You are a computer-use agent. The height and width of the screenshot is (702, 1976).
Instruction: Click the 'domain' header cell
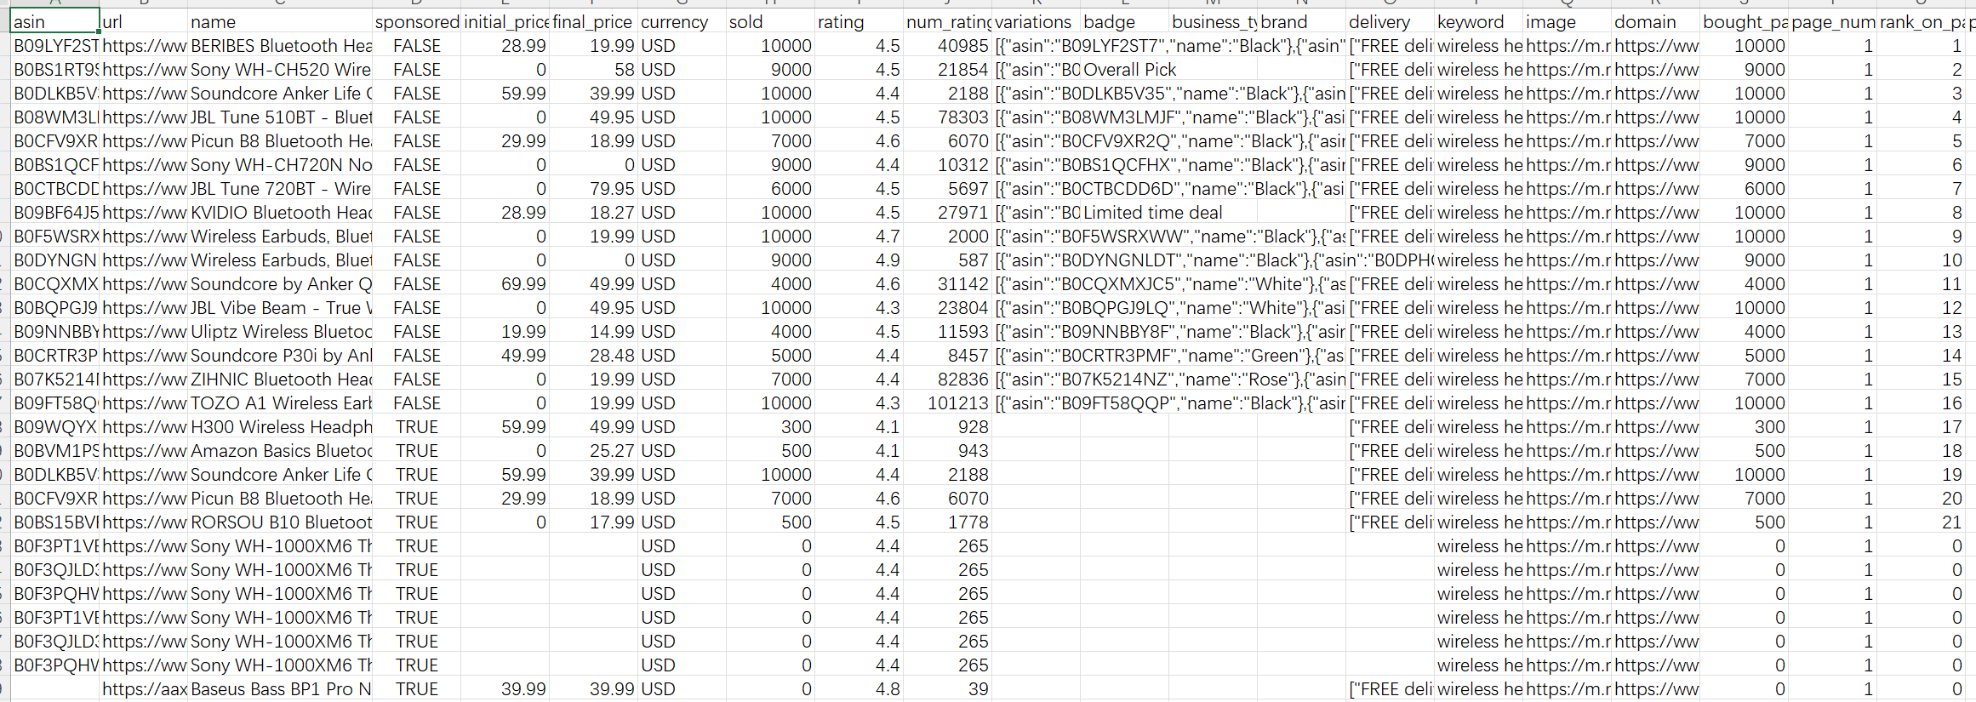click(x=1655, y=21)
